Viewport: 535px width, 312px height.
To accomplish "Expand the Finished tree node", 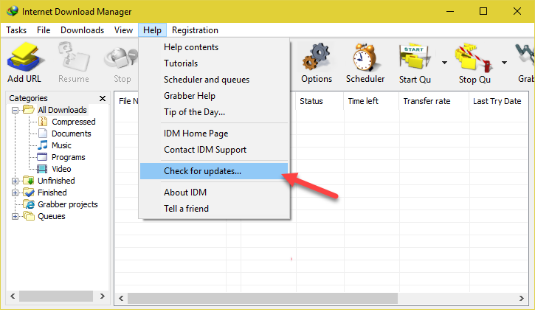I will pos(15,193).
